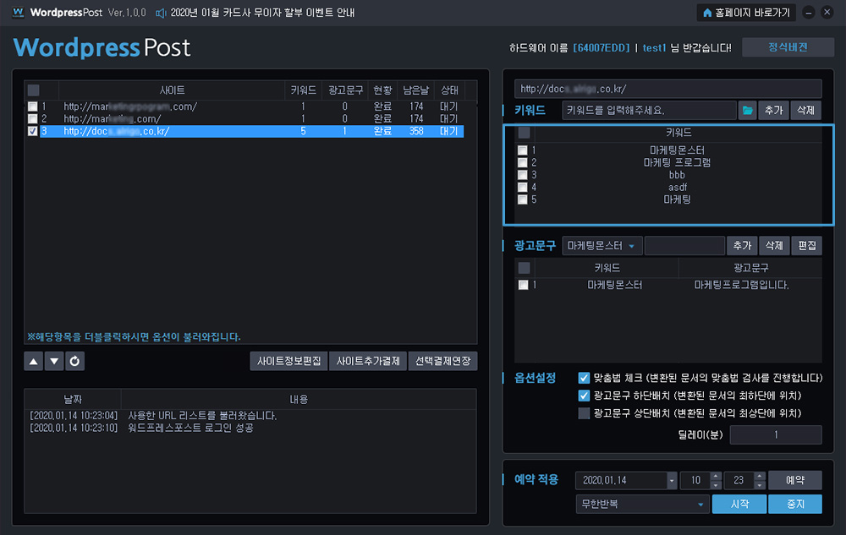Click 사이트정보편집 button
This screenshot has width=846, height=535.
[x=288, y=362]
